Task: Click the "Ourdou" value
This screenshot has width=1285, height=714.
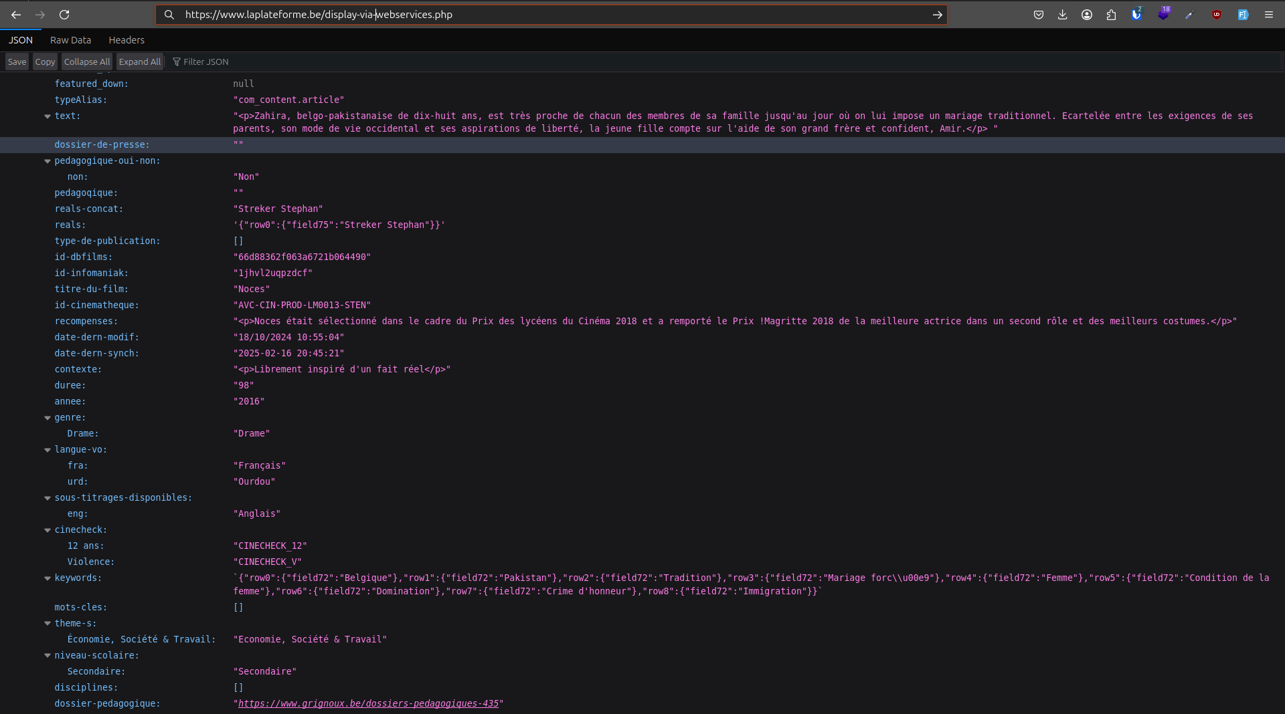Action: point(254,481)
